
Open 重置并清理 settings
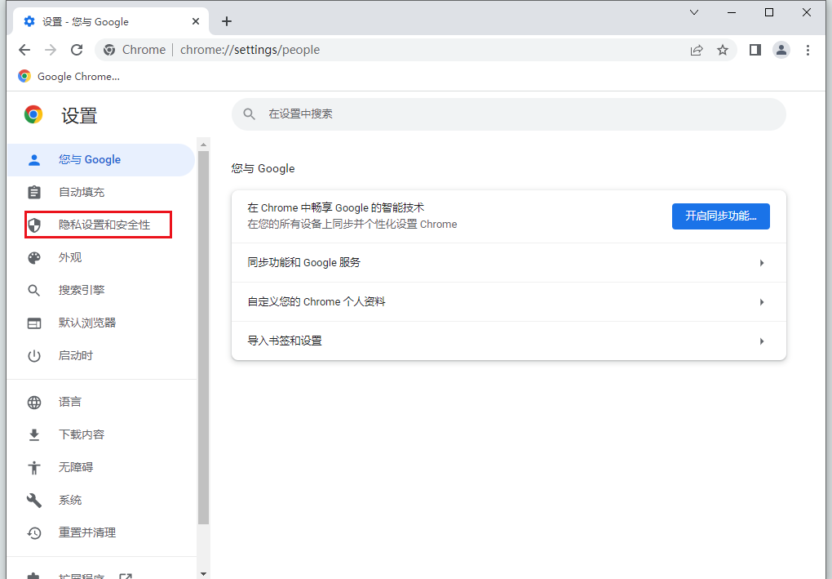pos(101,532)
